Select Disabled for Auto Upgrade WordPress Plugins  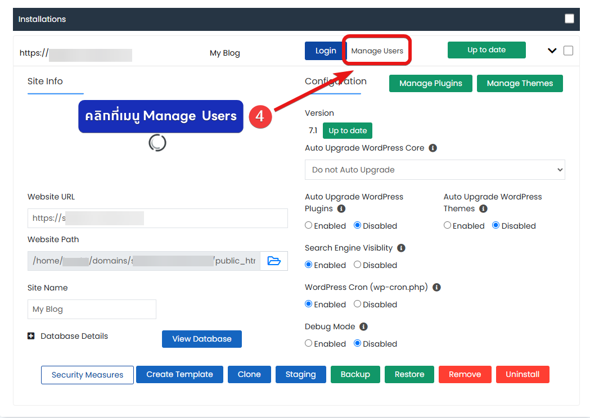tap(358, 225)
